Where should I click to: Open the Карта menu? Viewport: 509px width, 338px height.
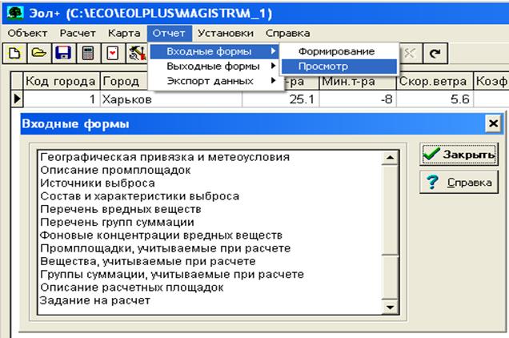[x=122, y=34]
